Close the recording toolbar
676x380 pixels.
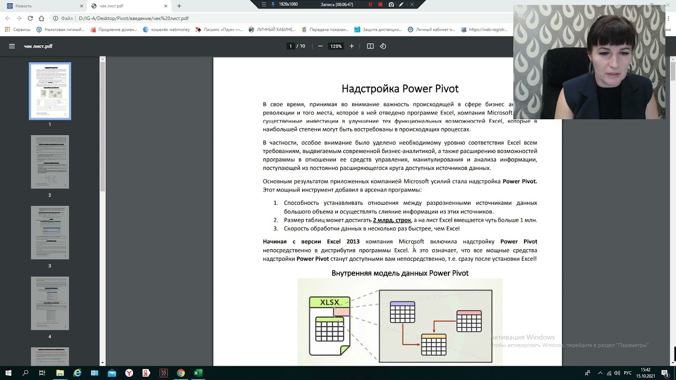click(x=412, y=4)
